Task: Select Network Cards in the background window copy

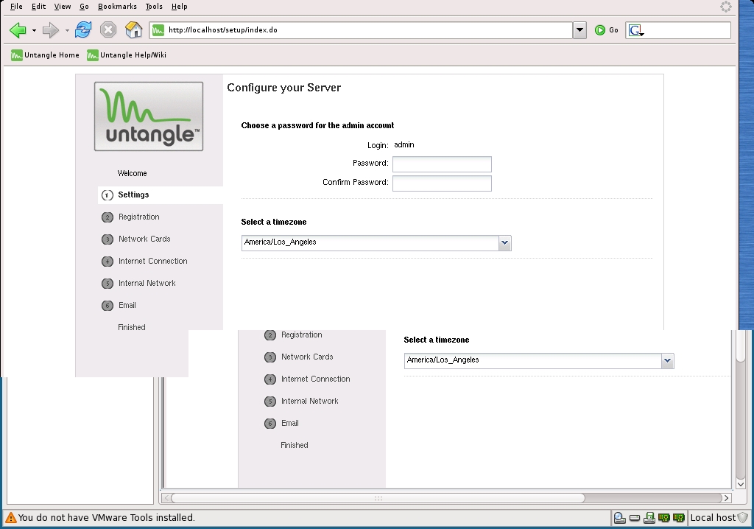Action: point(299,357)
